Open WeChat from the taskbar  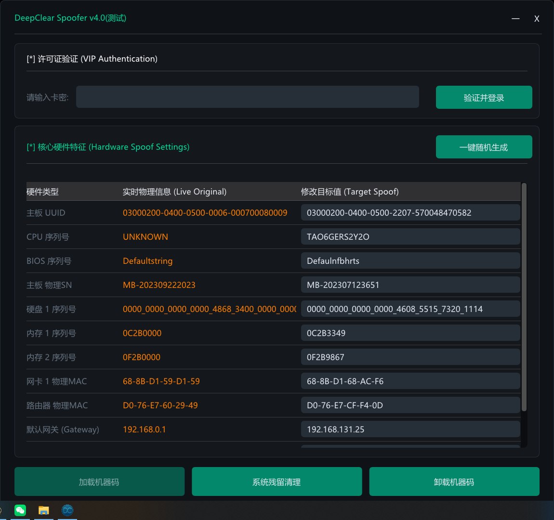pyautogui.click(x=20, y=510)
